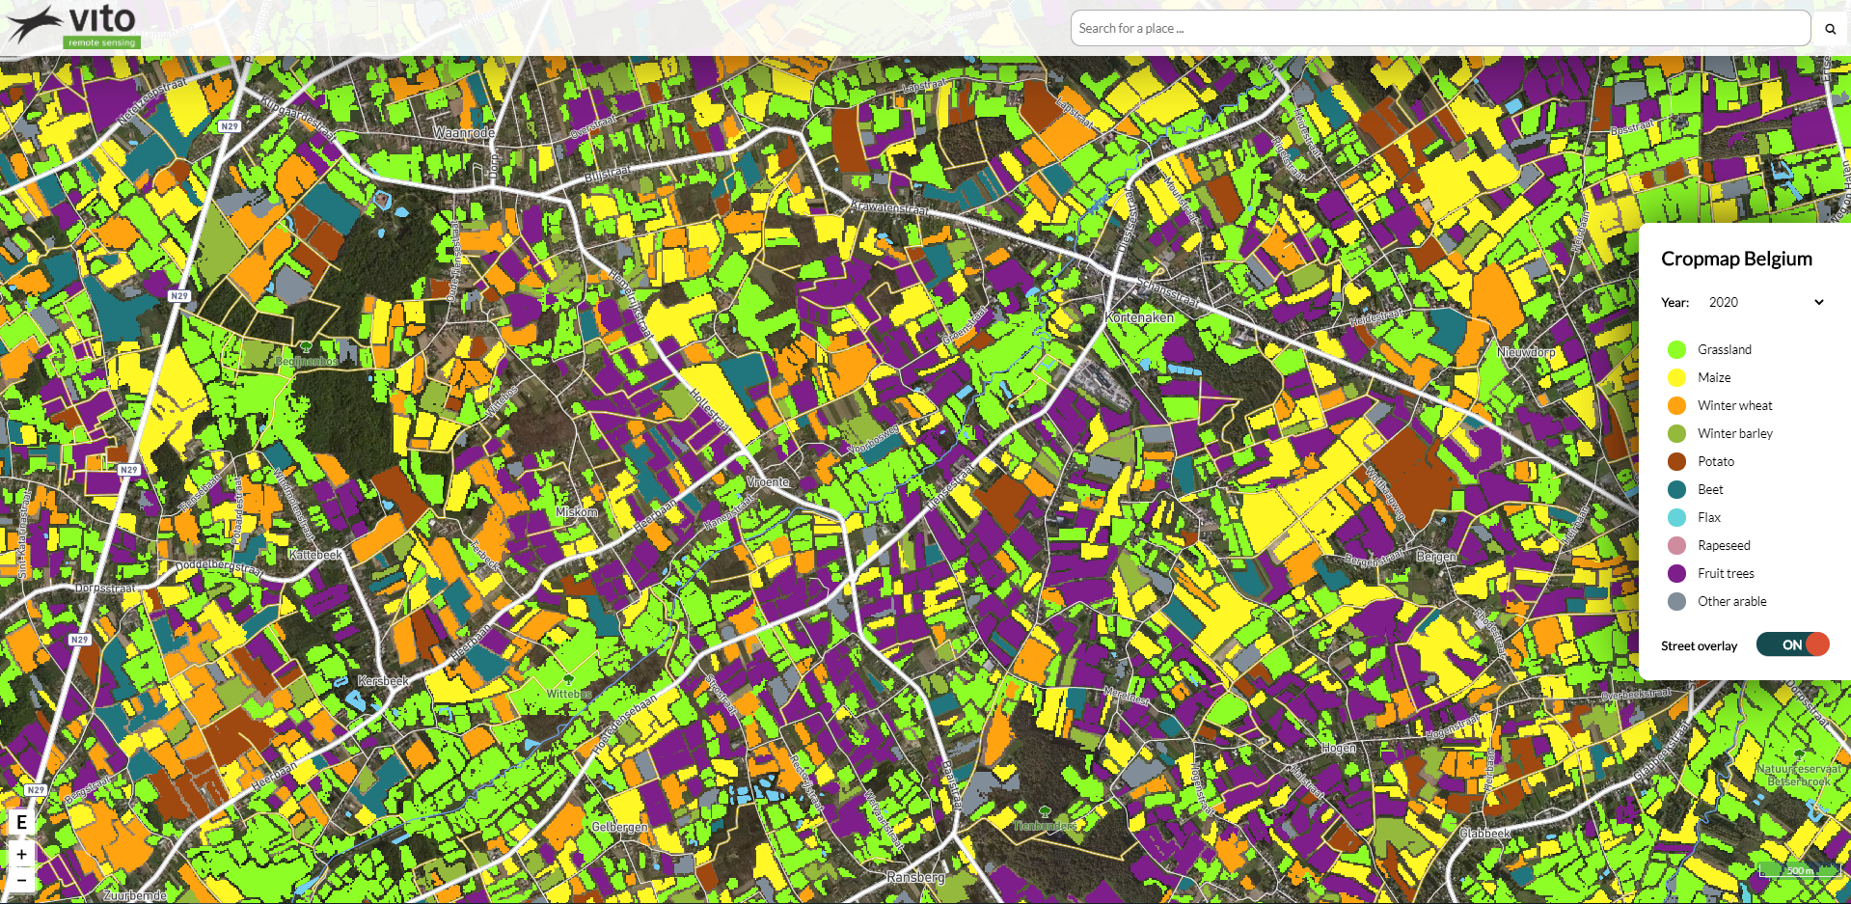The image size is (1851, 904).
Task: Disable the Street overlay toggle
Action: coord(1792,644)
